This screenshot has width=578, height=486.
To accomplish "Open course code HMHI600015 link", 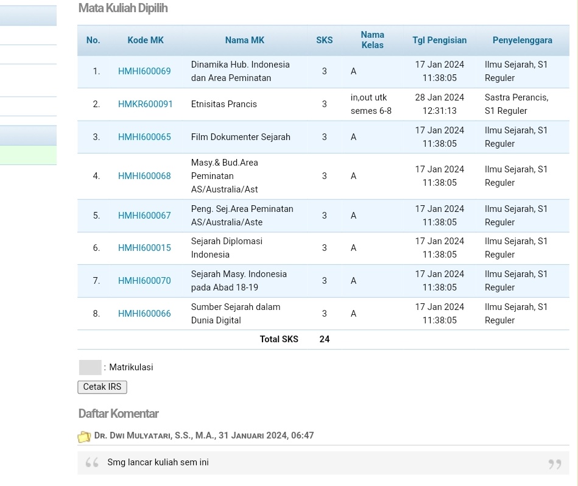I will pos(144,248).
